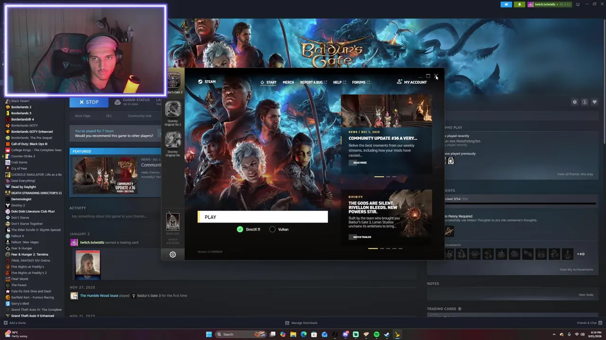Open View My Achievements link
606x340 pixels.
(576, 270)
